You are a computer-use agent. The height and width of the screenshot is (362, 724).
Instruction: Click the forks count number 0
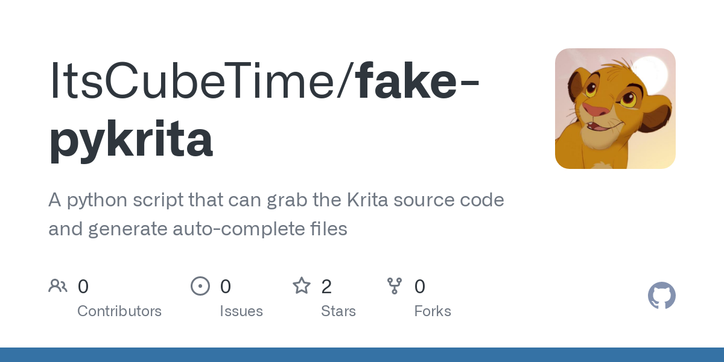click(420, 287)
